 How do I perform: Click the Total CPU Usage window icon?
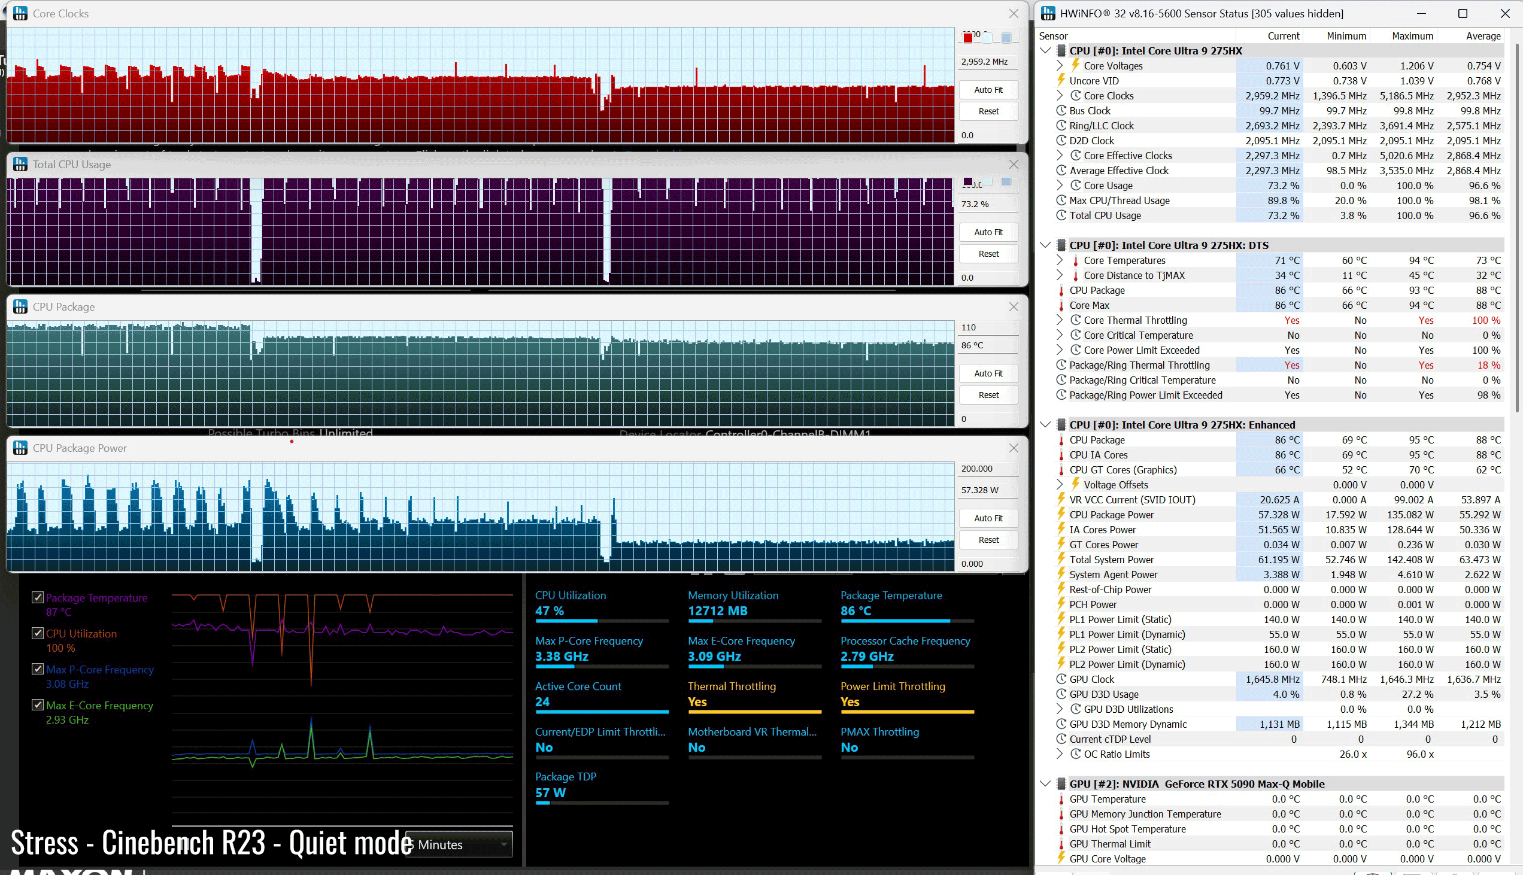[20, 164]
